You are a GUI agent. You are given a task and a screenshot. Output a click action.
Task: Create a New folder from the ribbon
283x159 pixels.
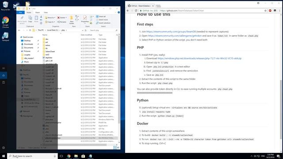(x=72, y=20)
